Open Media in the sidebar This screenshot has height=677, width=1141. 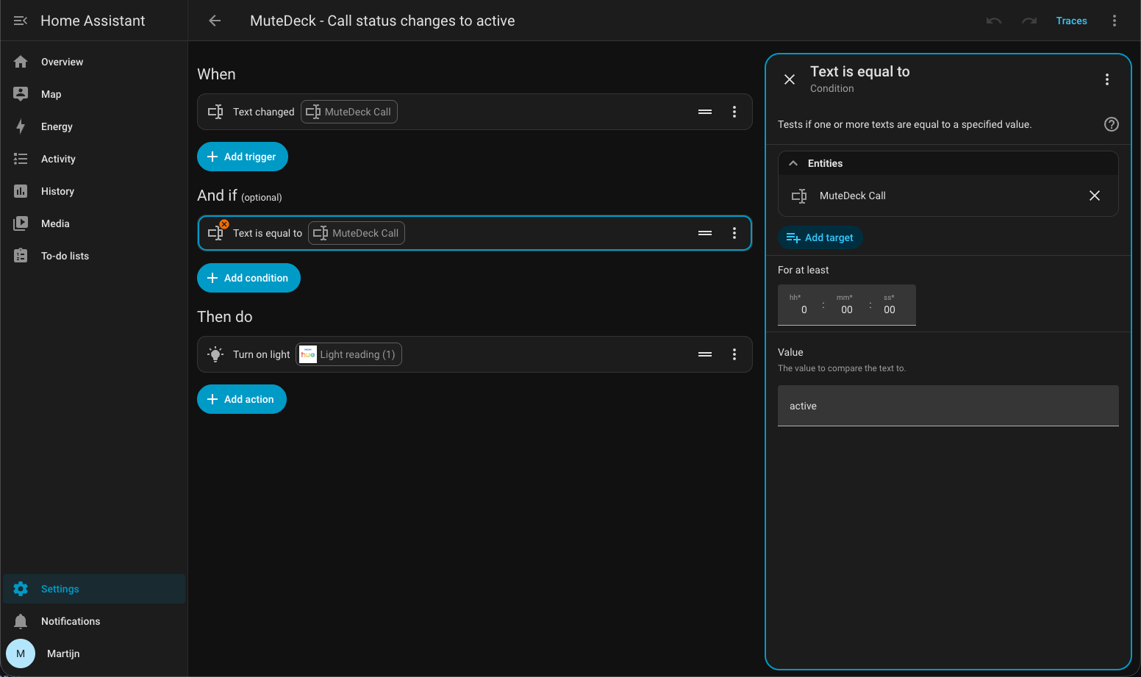click(94, 223)
